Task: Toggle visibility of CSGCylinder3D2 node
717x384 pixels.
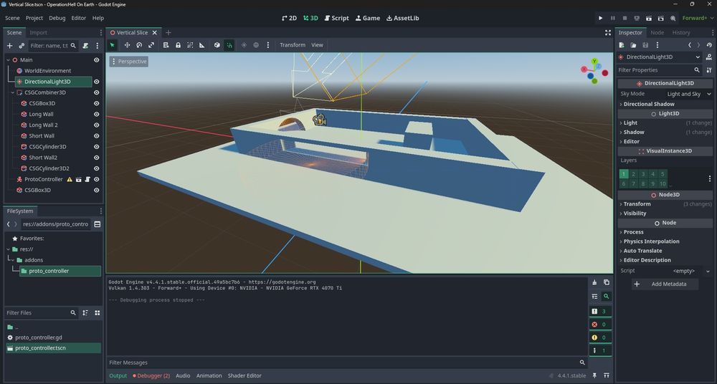Action: click(97, 168)
